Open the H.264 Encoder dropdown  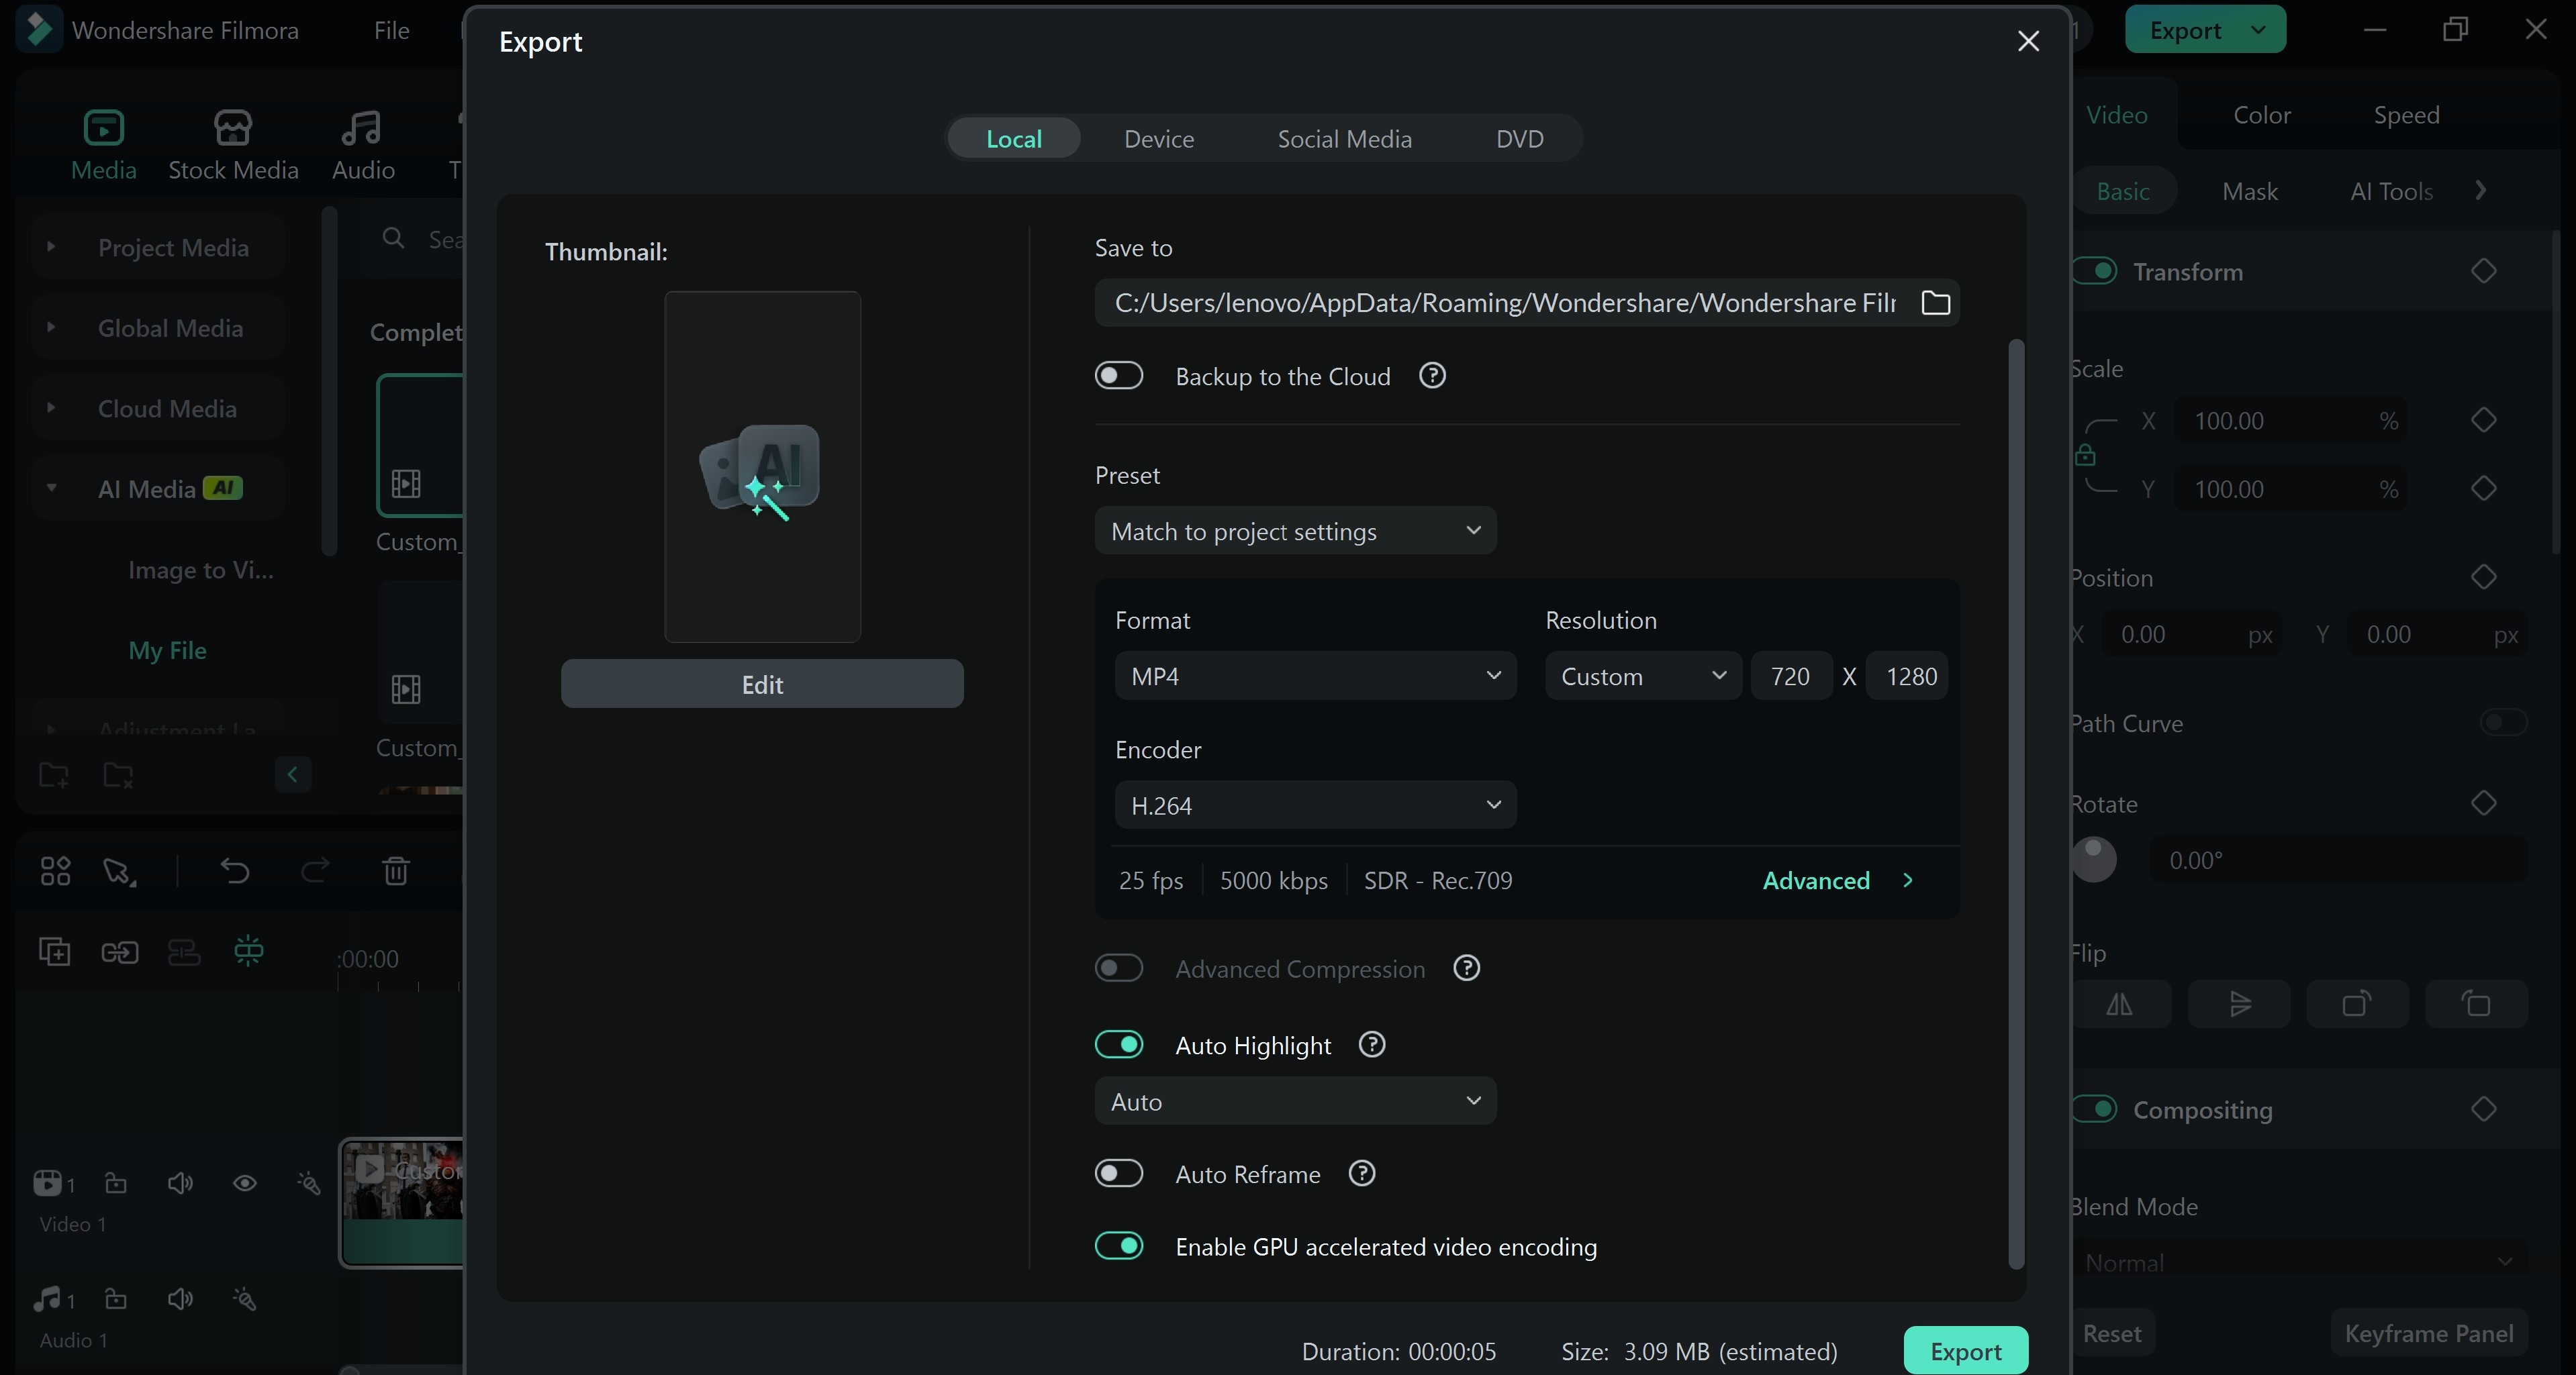(1314, 805)
